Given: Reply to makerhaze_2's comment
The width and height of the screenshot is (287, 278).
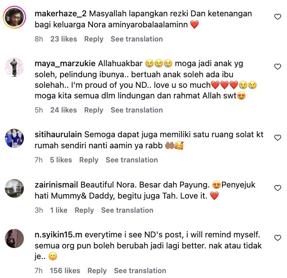Looking at the screenshot, I should 94,39.
